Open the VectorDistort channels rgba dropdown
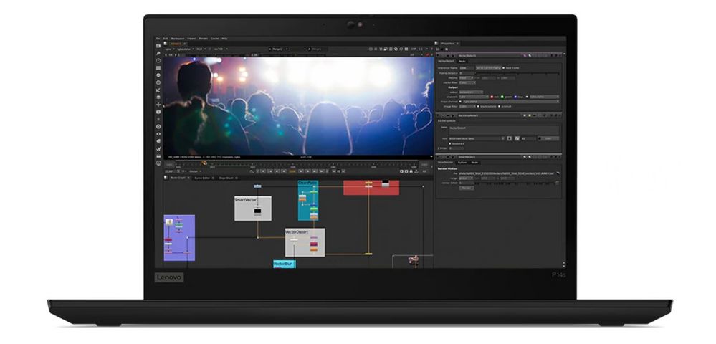This screenshot has width=716, height=344. [474, 97]
